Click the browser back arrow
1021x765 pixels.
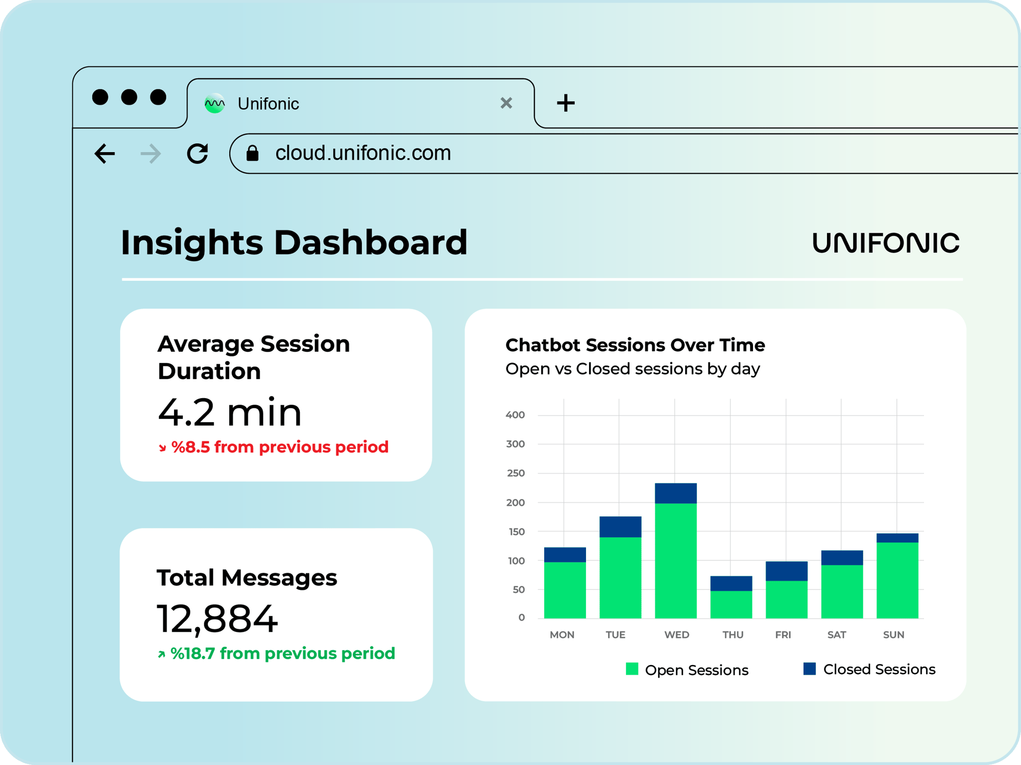pyautogui.click(x=105, y=154)
